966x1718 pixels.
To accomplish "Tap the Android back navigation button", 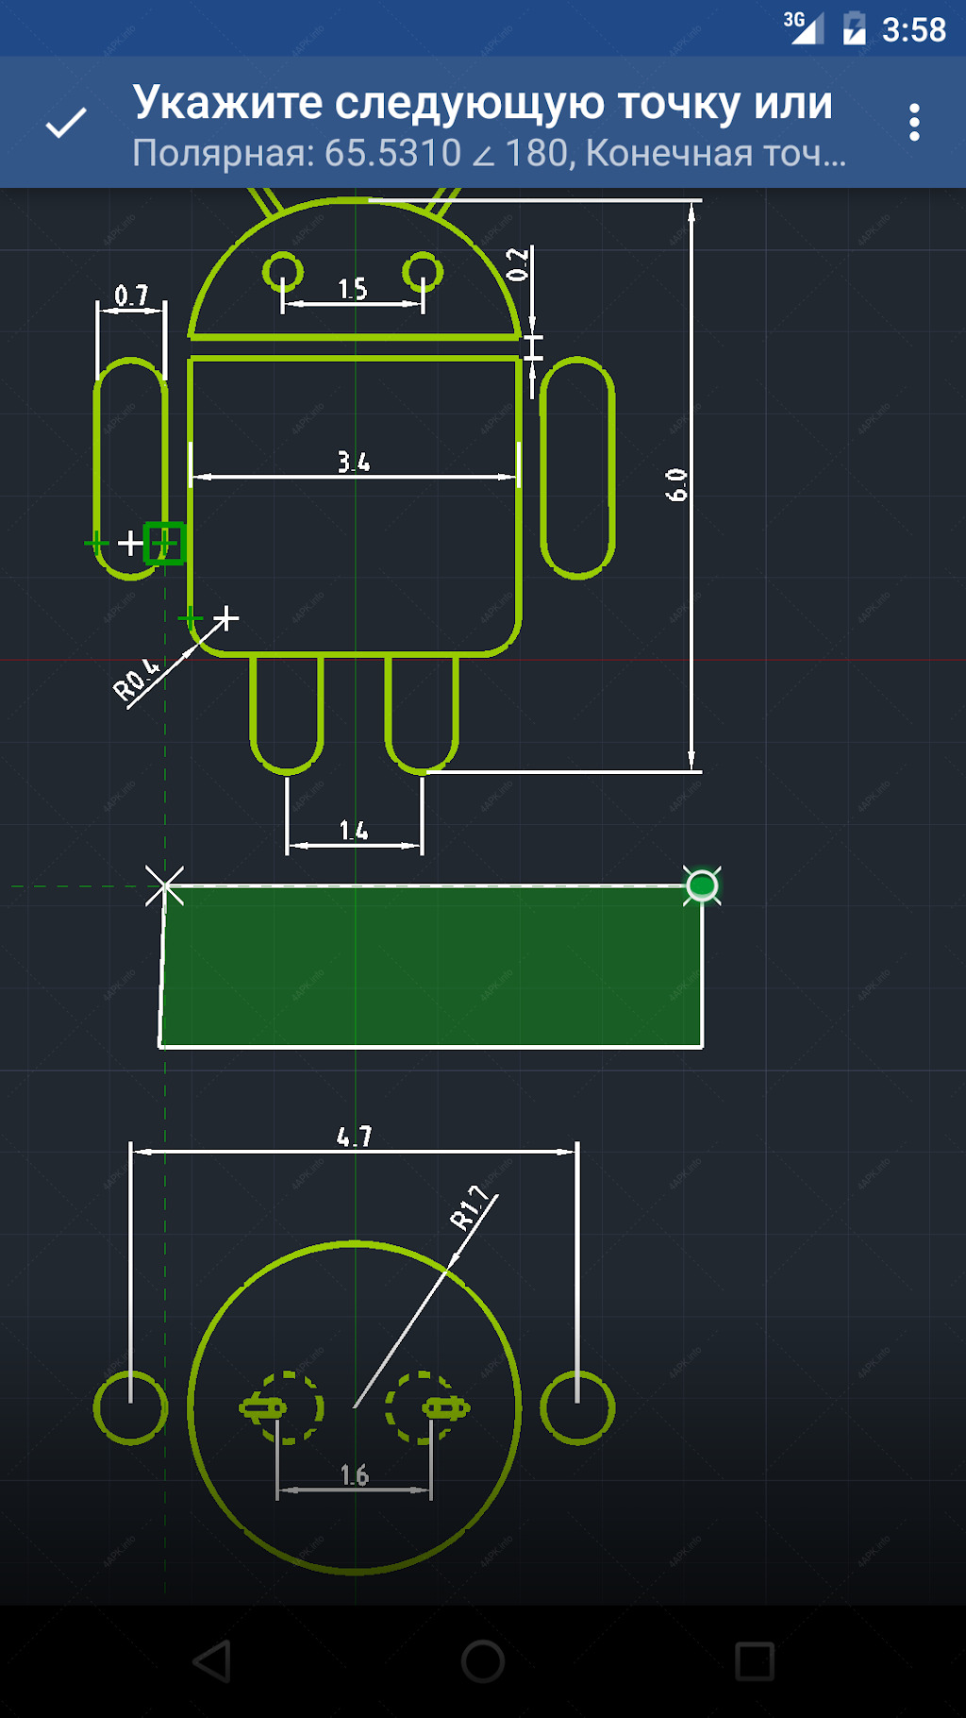I will pos(212,1660).
